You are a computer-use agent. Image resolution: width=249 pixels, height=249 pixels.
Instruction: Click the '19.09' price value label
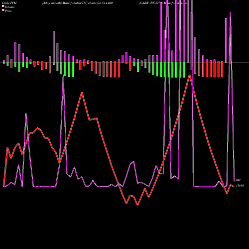240,186
